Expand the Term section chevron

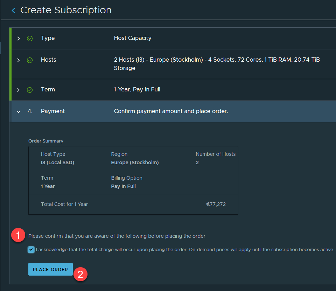pos(19,90)
